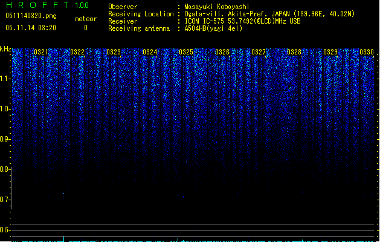380x242 pixels.
Task: Click the 0330 time marker
Action: pyautogui.click(x=367, y=52)
